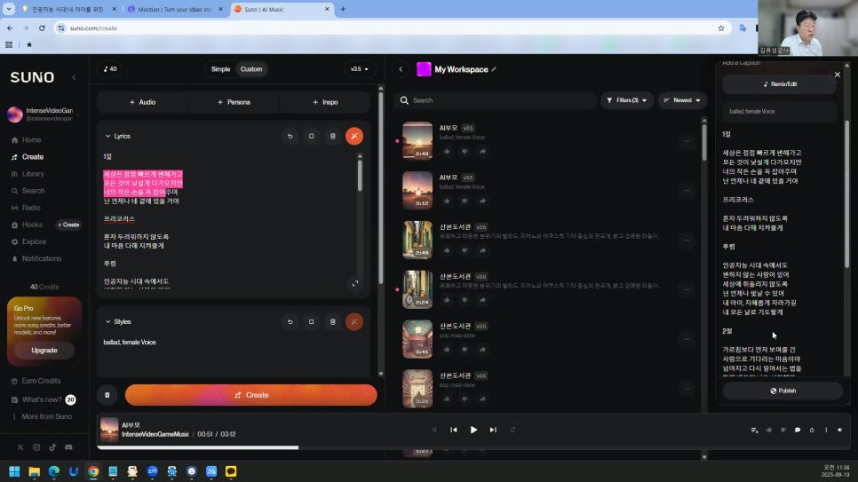
Task: Click the magic wand button in Styles
Action: [x=354, y=321]
